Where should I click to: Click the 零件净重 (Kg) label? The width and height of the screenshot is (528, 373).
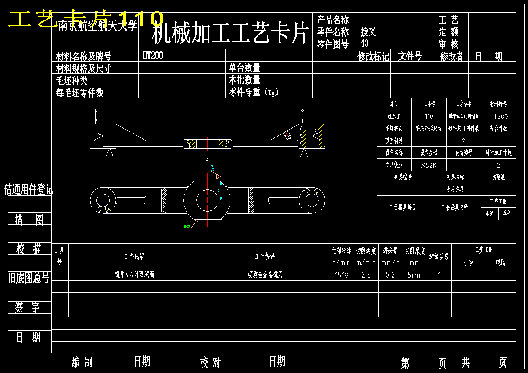[254, 92]
